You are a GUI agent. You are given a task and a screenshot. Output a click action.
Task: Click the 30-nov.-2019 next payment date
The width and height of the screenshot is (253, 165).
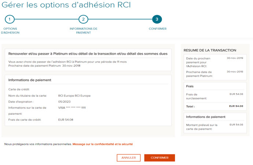coord(235,58)
